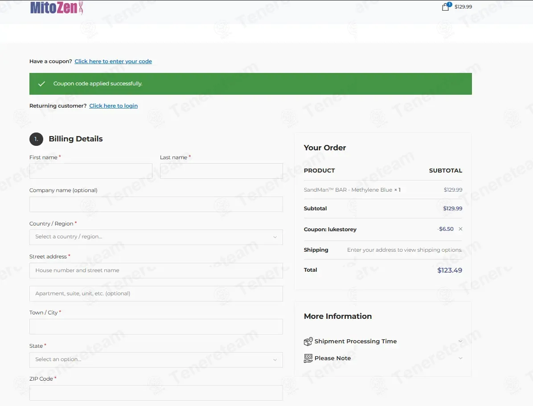Click the Your Order heading
The image size is (533, 406).
(x=324, y=148)
